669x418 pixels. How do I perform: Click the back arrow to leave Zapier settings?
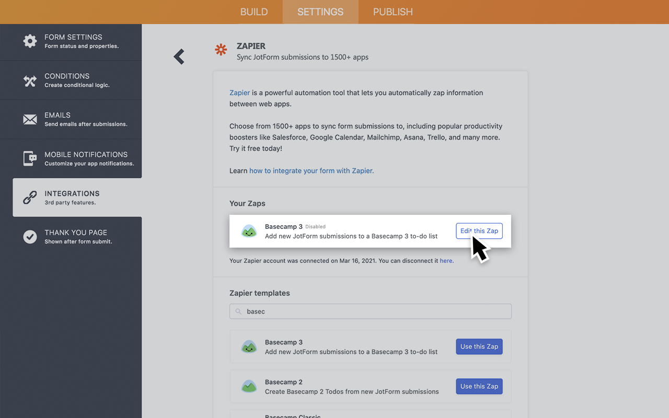[179, 56]
